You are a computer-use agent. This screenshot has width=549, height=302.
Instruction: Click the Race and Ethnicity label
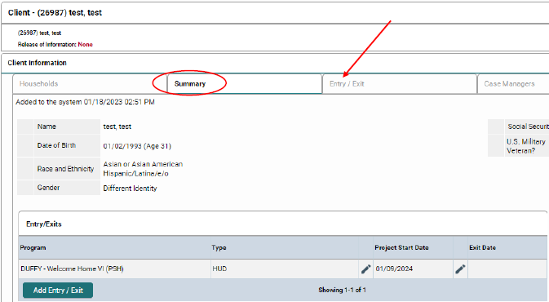(x=65, y=169)
